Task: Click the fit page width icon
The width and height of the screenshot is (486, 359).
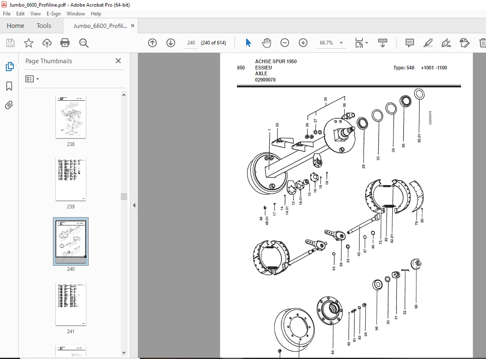Action: pos(359,43)
